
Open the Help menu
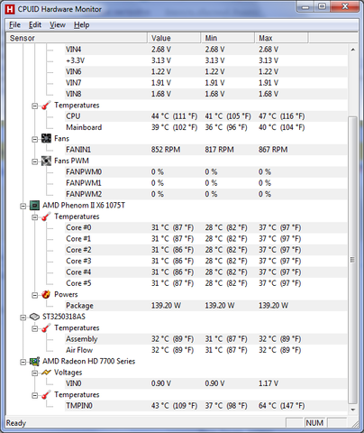pyautogui.click(x=82, y=25)
